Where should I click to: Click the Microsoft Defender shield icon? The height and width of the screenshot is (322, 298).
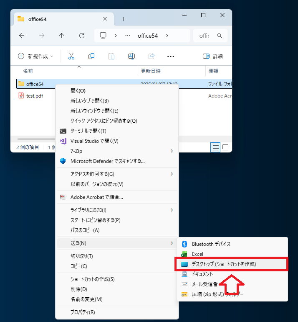coord(63,161)
